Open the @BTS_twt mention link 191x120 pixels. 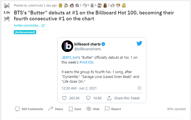pyautogui.click(x=70, y=57)
